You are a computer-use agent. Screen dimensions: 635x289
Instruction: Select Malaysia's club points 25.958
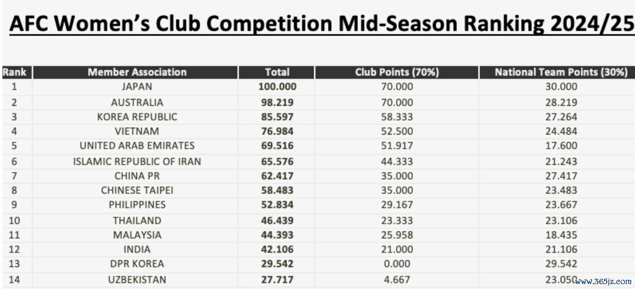(397, 235)
